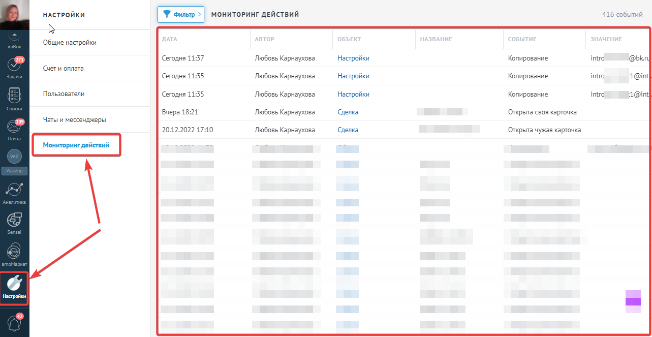Select the Вчера 18:21 date cell
Screen dimensions: 652x337
point(180,112)
